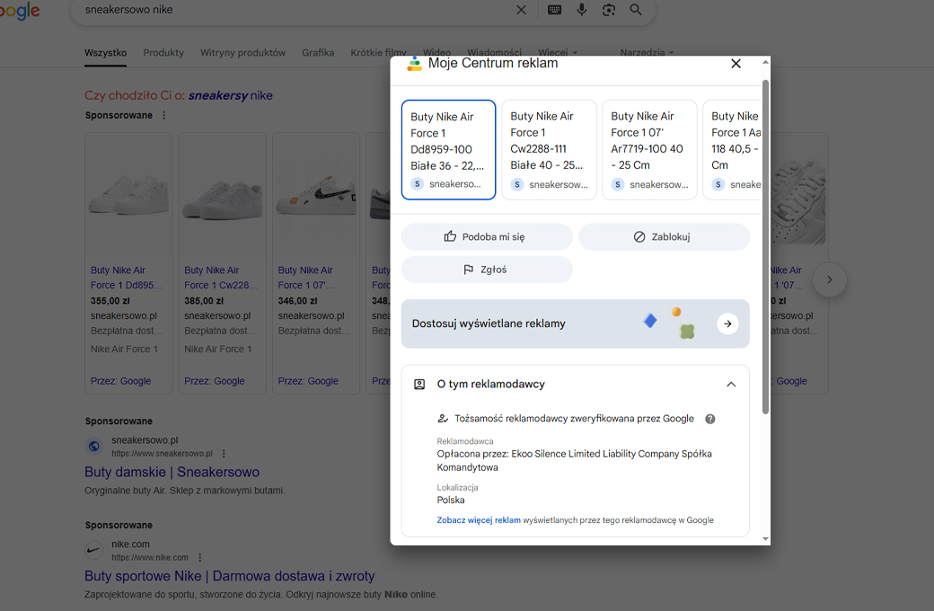
Task: Collapse the O tym reklamodawcy section
Action: click(x=731, y=385)
